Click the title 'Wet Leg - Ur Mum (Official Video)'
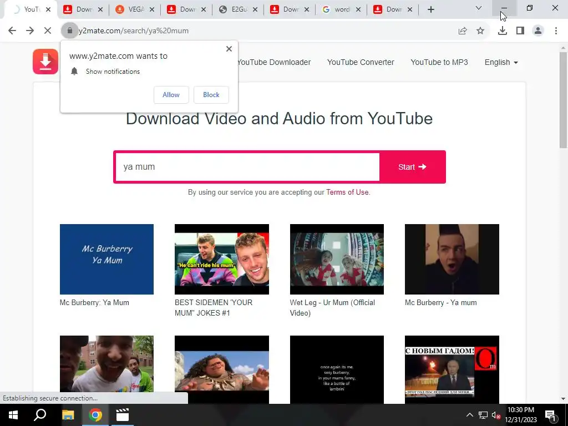Screen dimensions: 568x426 pyautogui.click(x=333, y=307)
